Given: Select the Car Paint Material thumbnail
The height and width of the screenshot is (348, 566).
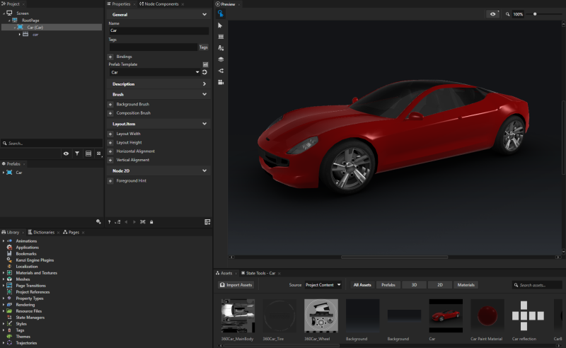Looking at the screenshot, I should (x=487, y=315).
